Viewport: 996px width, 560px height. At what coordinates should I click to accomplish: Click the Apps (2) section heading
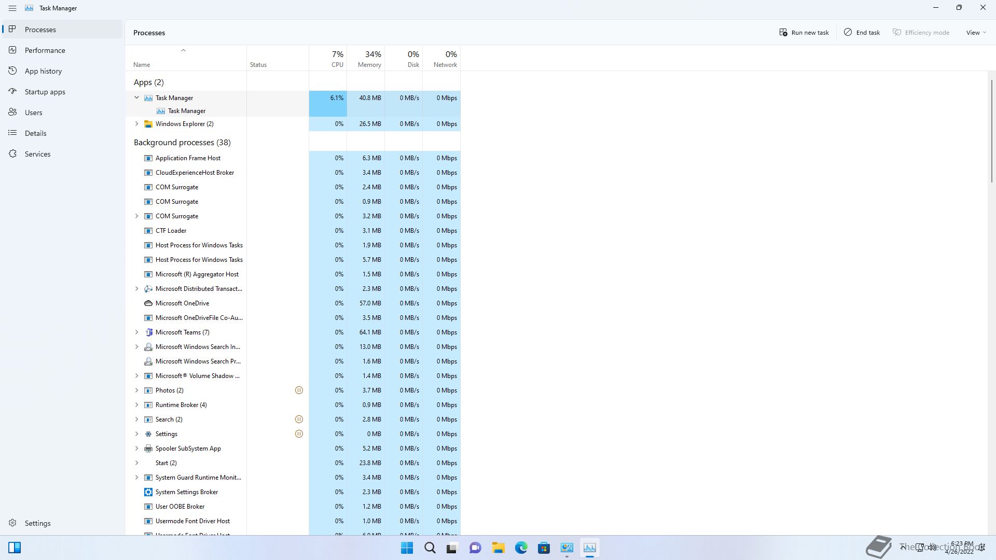click(148, 82)
